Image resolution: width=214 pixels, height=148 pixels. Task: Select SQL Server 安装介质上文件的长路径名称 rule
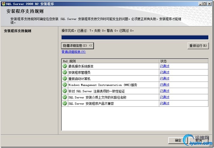coord(97,97)
